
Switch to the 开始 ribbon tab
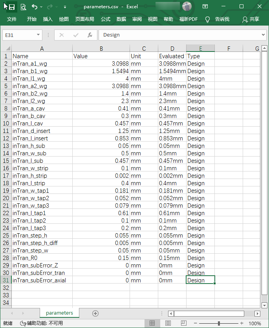pos(32,19)
